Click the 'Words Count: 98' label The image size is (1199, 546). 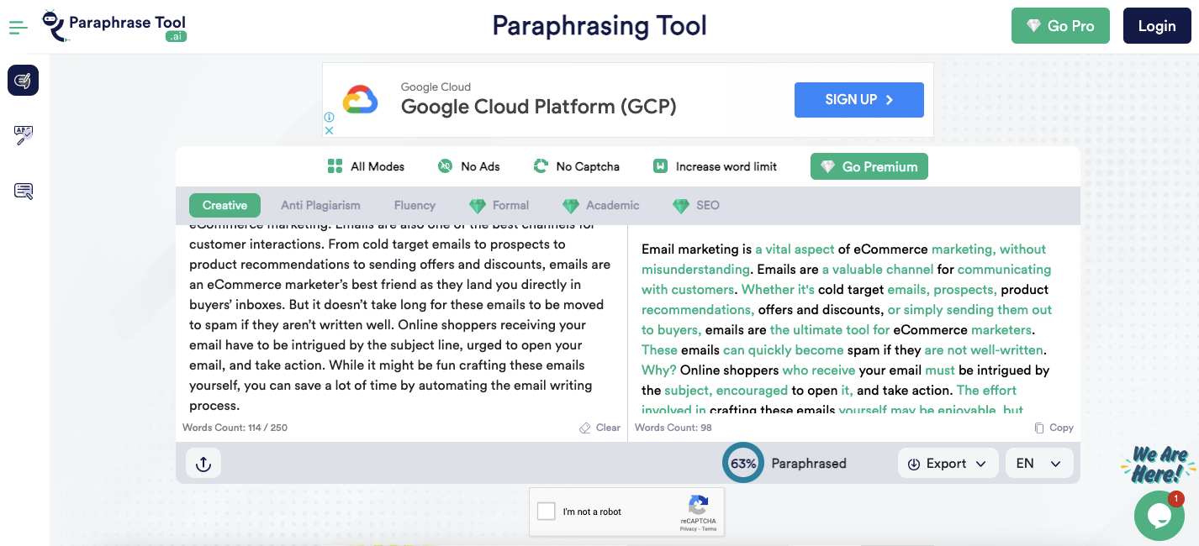point(673,428)
